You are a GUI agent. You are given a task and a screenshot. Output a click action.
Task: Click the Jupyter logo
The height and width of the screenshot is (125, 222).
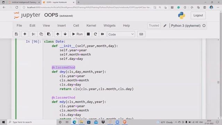pyautogui.click(x=27, y=15)
